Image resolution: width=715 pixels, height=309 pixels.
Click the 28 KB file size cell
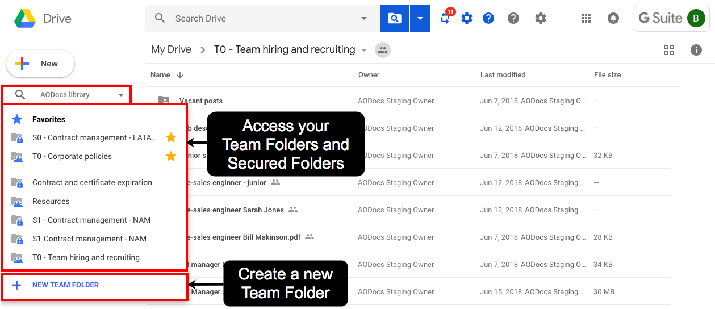pyautogui.click(x=603, y=237)
